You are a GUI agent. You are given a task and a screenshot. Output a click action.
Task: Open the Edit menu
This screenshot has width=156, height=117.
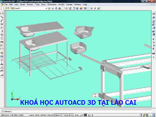click(11, 4)
